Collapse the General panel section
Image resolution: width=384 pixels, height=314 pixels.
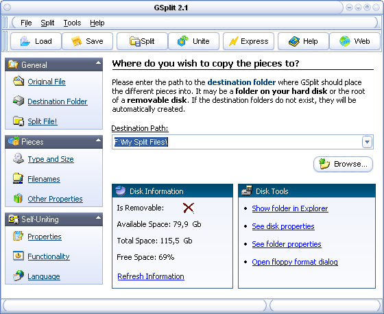coord(98,62)
